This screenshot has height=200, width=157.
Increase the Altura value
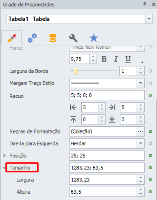click(141, 190)
